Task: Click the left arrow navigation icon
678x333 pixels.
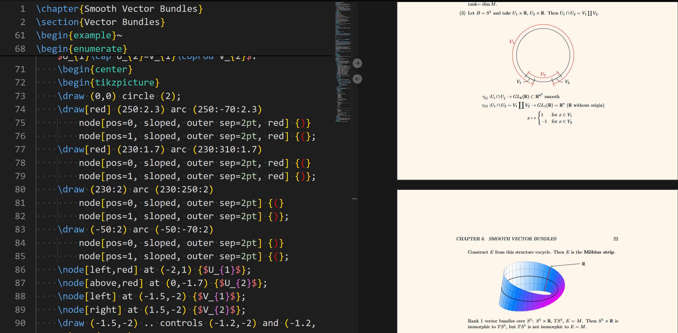Action: point(357,79)
